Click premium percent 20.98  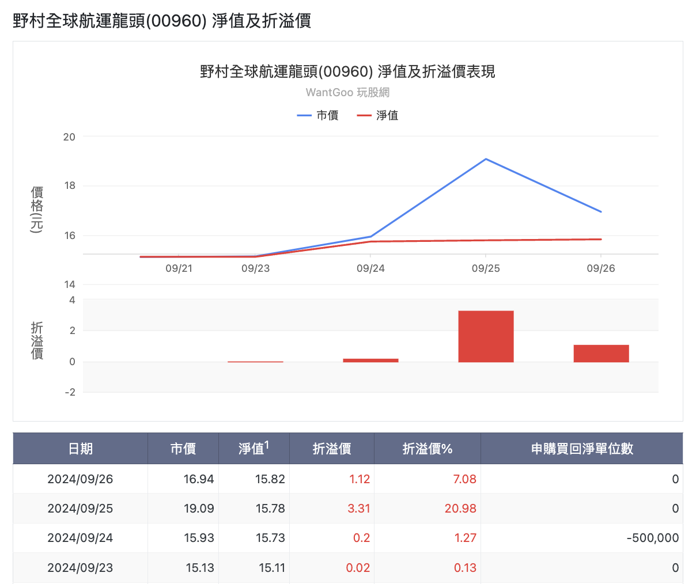460,509
